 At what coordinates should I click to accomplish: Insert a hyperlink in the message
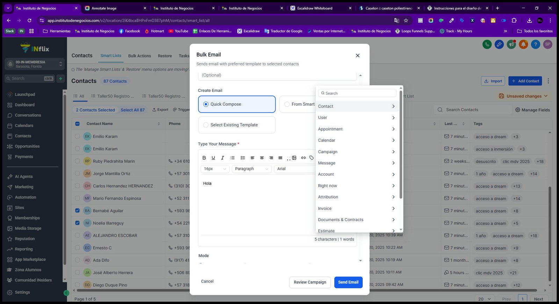[303, 158]
